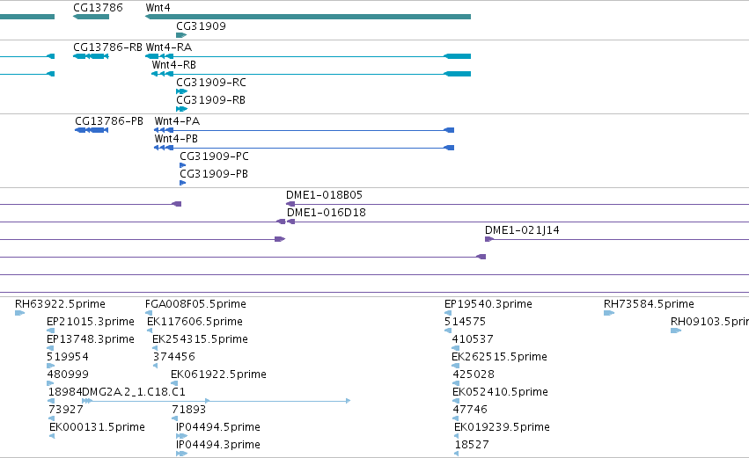
Task: Click the DME1-018B05 BAC label
Action: tap(324, 195)
